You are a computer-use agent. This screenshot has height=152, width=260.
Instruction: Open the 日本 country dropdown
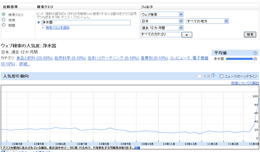point(162,21)
